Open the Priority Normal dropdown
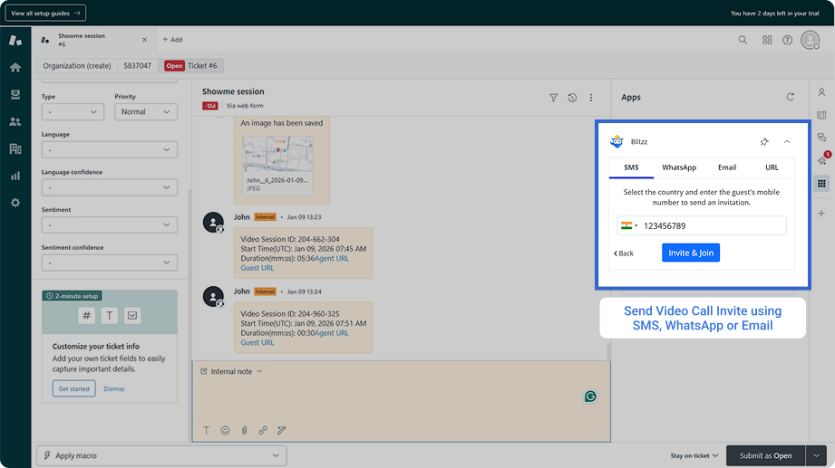This screenshot has height=468, width=835. pyautogui.click(x=146, y=111)
